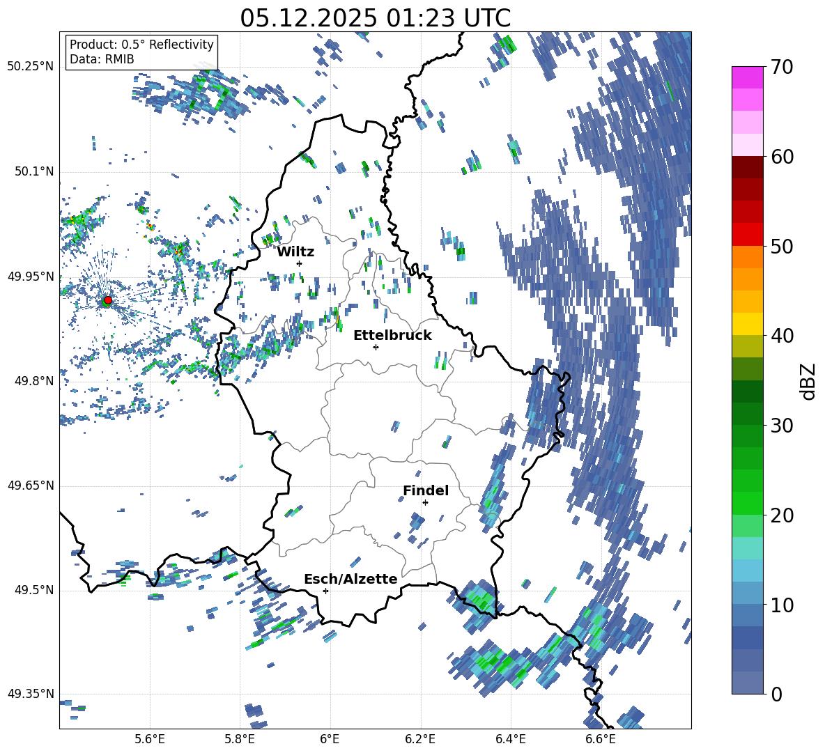Click the Wiltz station cross marker
Screen dimensions: 825x753
click(x=300, y=263)
